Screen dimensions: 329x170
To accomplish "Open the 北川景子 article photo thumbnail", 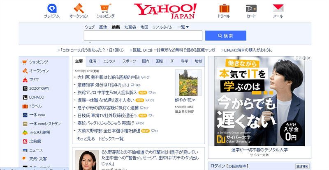I will coord(87,160).
